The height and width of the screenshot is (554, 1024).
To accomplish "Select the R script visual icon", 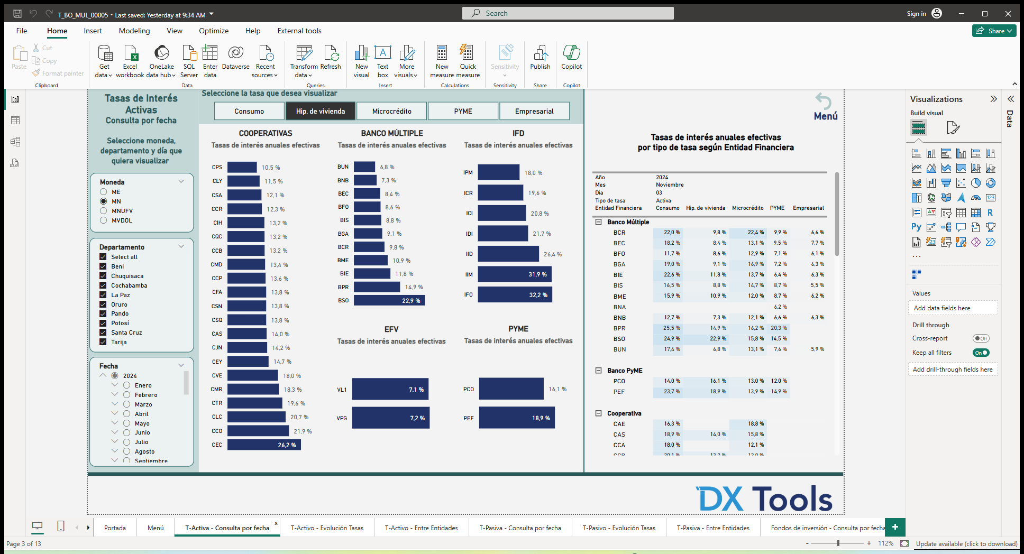I will 991,212.
